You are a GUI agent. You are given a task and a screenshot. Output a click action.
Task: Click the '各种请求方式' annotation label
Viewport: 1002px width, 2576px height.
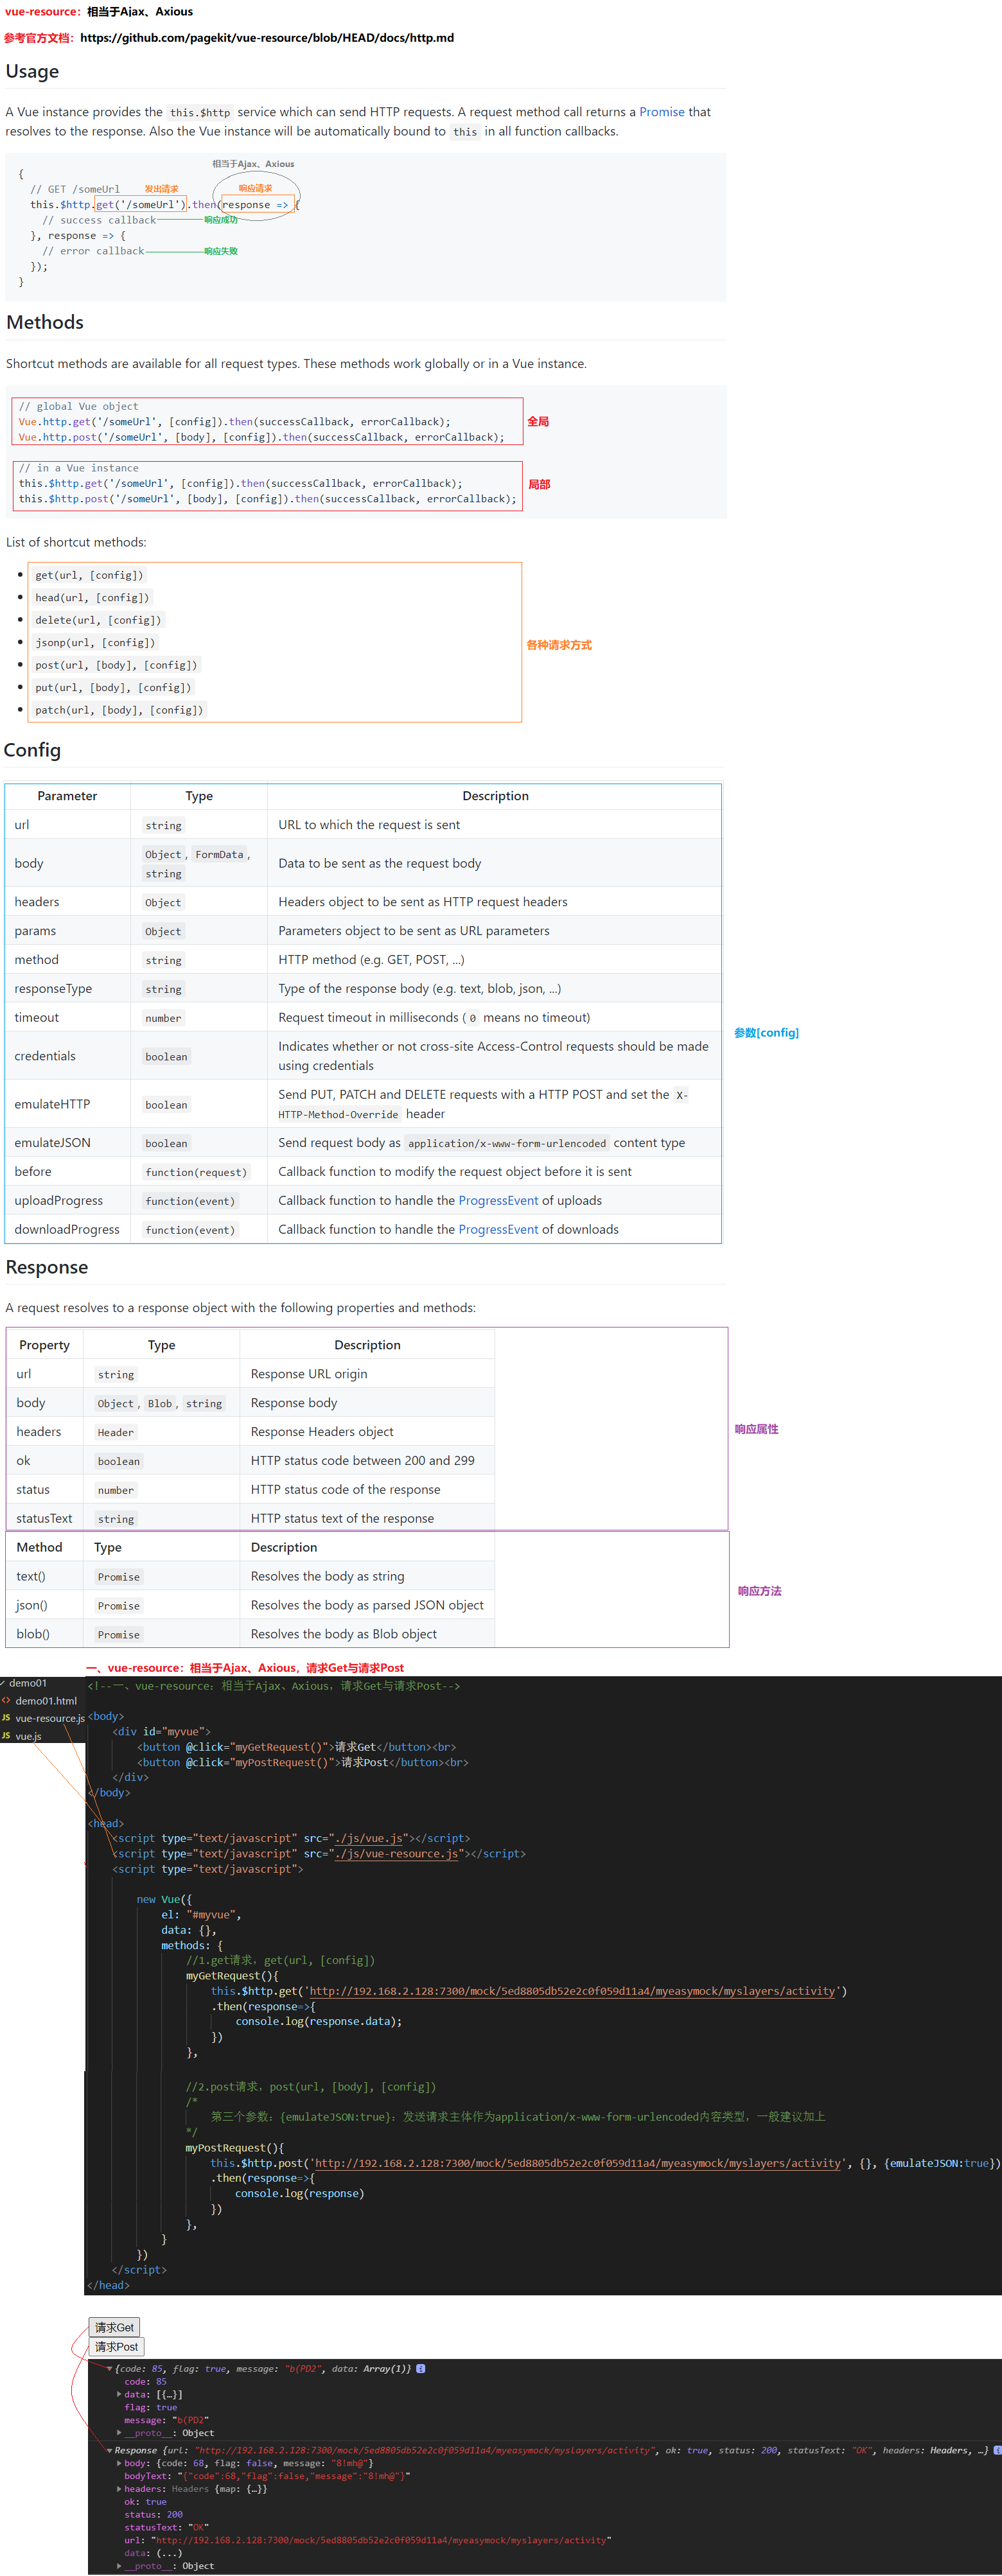(x=559, y=645)
